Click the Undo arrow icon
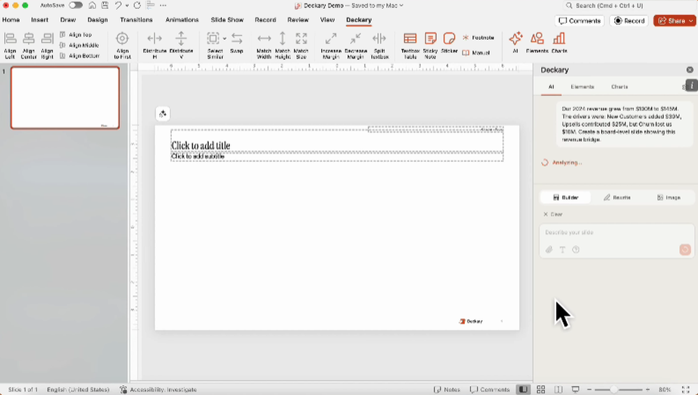This screenshot has width=698, height=395. pos(118,6)
